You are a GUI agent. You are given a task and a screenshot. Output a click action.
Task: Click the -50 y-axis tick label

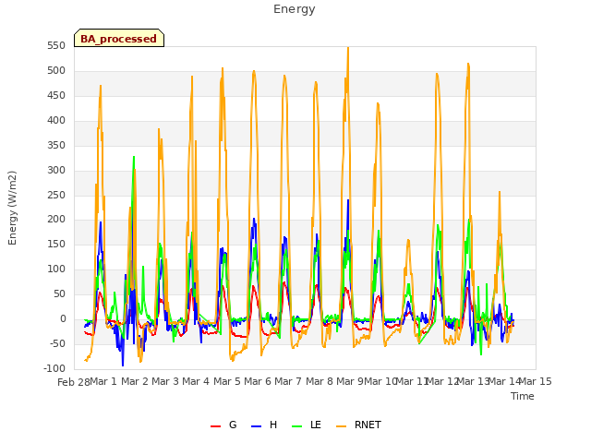click(x=57, y=343)
